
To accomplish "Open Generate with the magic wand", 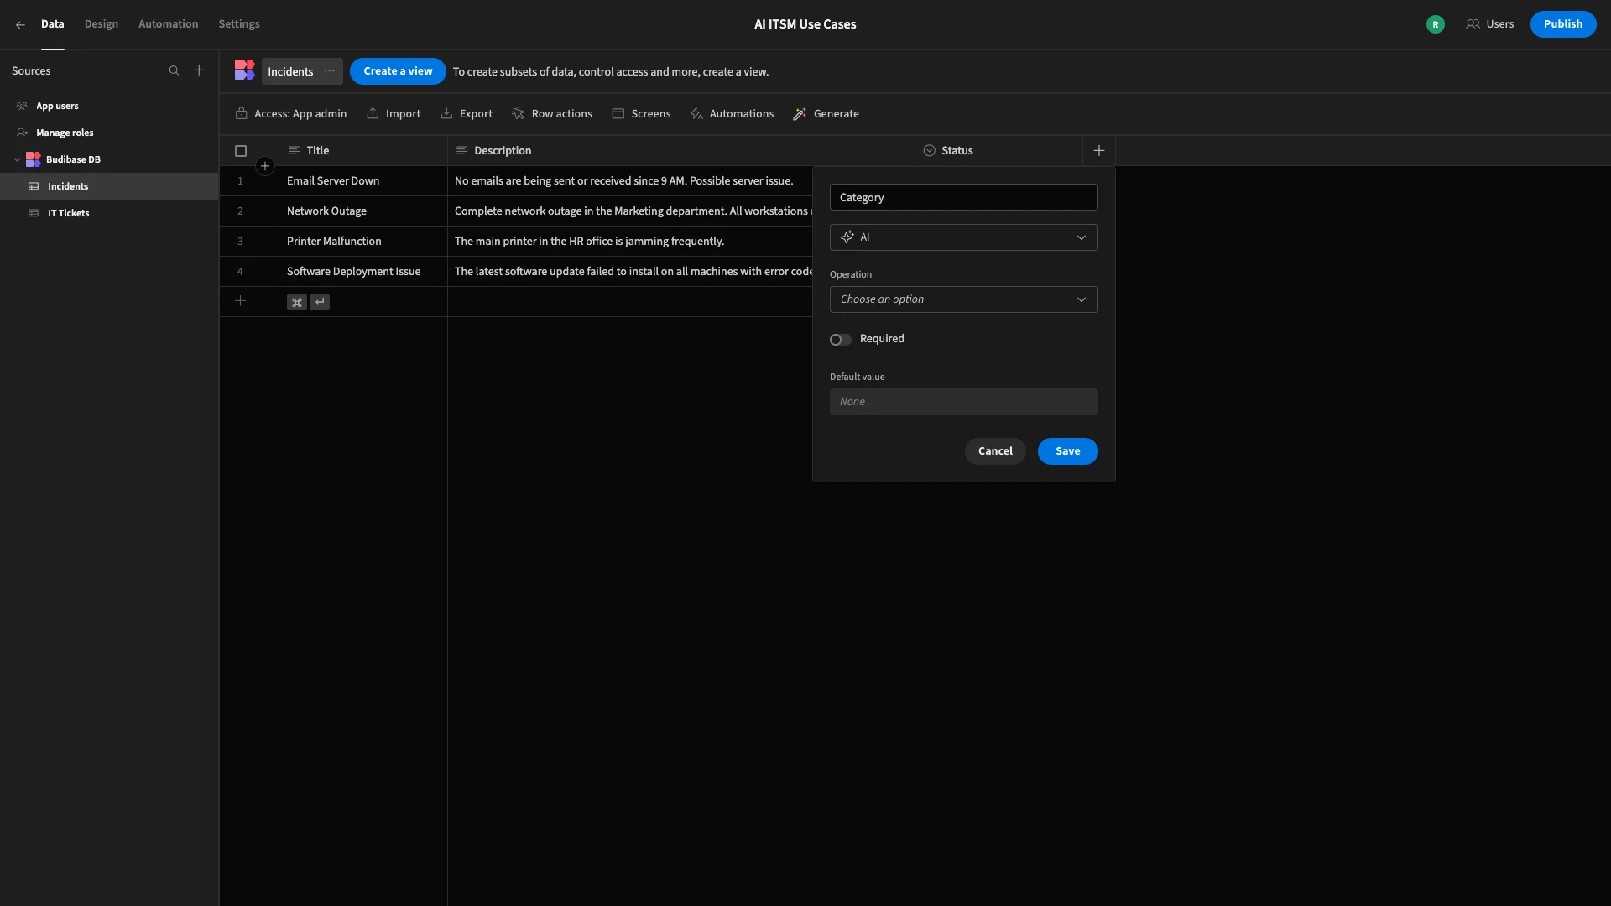I will coord(826,114).
